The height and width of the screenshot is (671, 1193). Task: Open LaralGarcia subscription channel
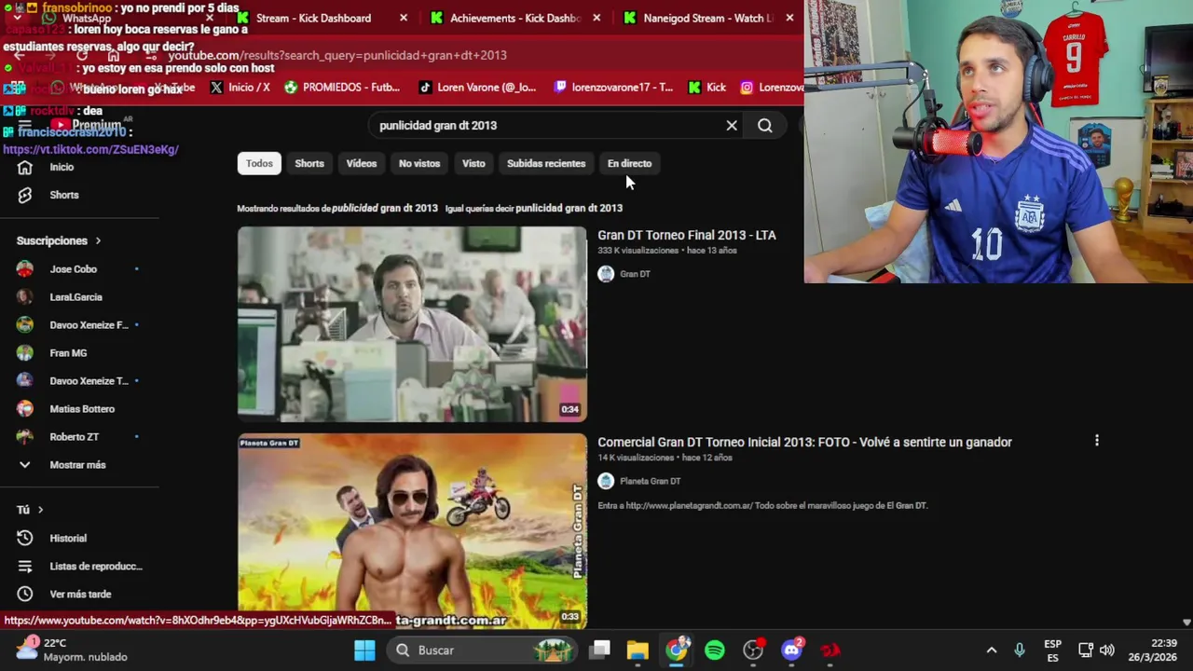(x=75, y=296)
